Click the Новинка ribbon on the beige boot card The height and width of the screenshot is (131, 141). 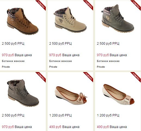click(x=89, y=4)
